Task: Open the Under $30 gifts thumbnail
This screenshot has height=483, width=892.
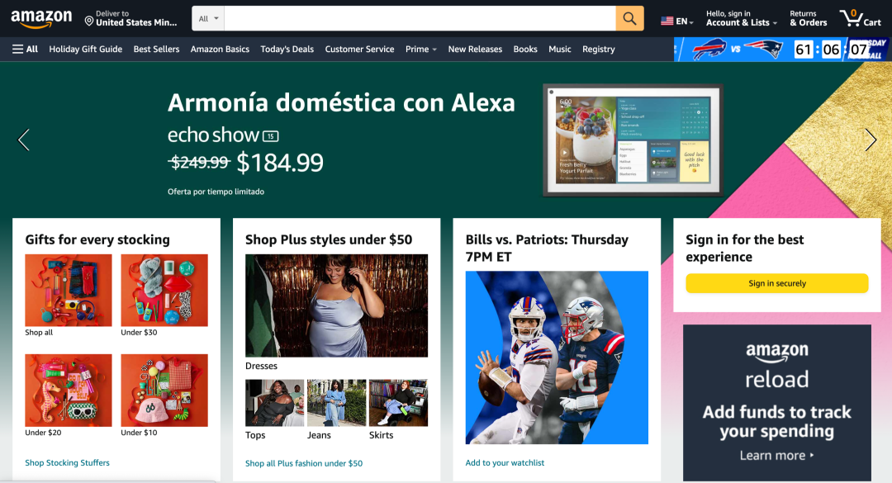Action: pyautogui.click(x=164, y=290)
